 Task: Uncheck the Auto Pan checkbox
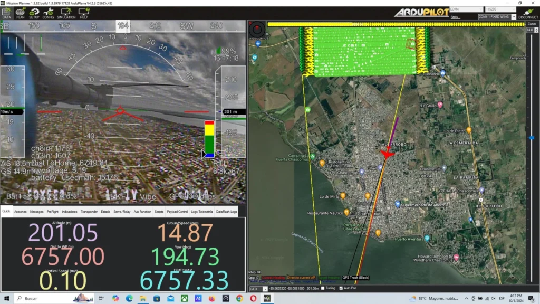(341, 288)
